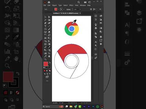
Task: Open the Effect menu
Action: [x=71, y=5]
